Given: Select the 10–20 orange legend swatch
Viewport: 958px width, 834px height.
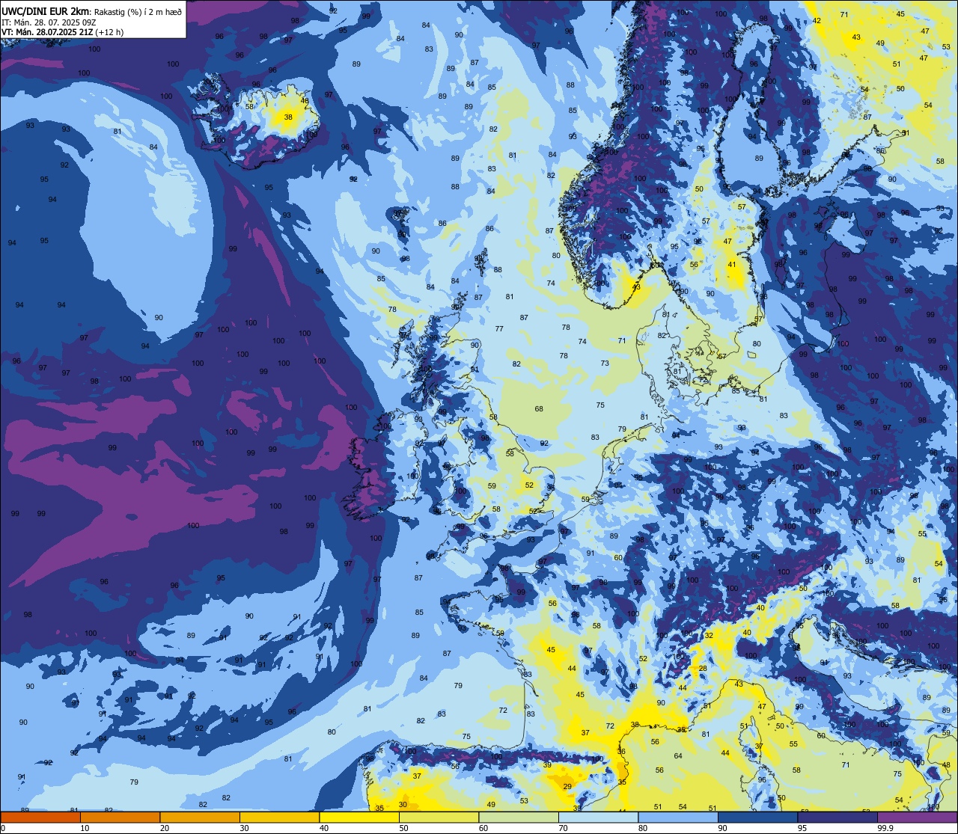Looking at the screenshot, I should pyautogui.click(x=120, y=817).
